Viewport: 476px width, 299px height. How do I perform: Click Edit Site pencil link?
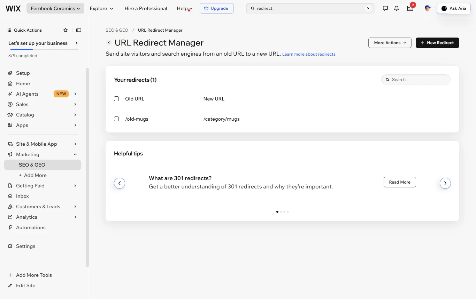click(x=22, y=285)
